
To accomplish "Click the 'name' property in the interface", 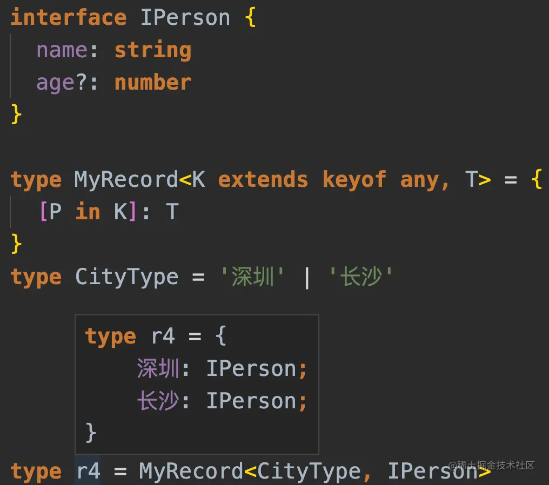I will (x=62, y=50).
